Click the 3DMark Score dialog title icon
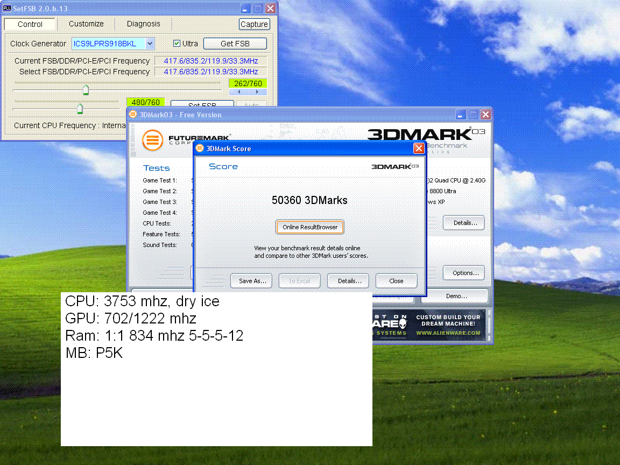Screen dimensions: 620x465 200,149
